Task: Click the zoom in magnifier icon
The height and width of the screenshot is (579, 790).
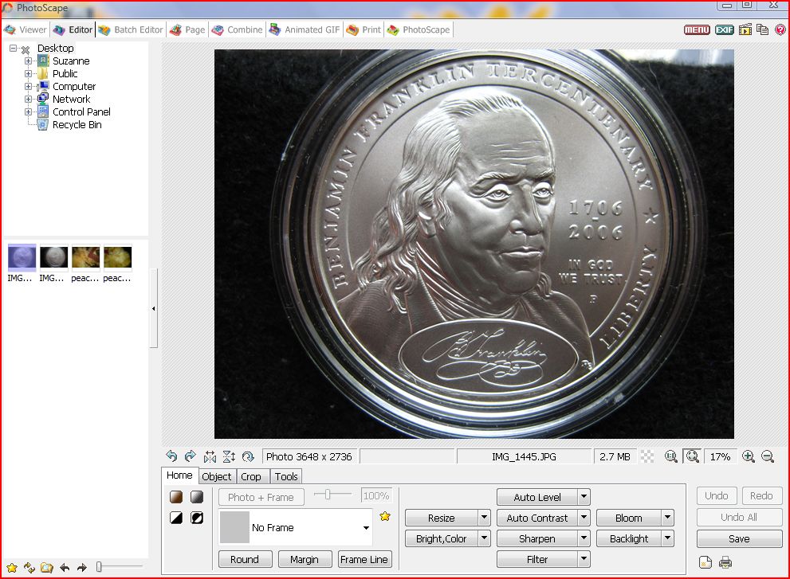Action: [748, 456]
